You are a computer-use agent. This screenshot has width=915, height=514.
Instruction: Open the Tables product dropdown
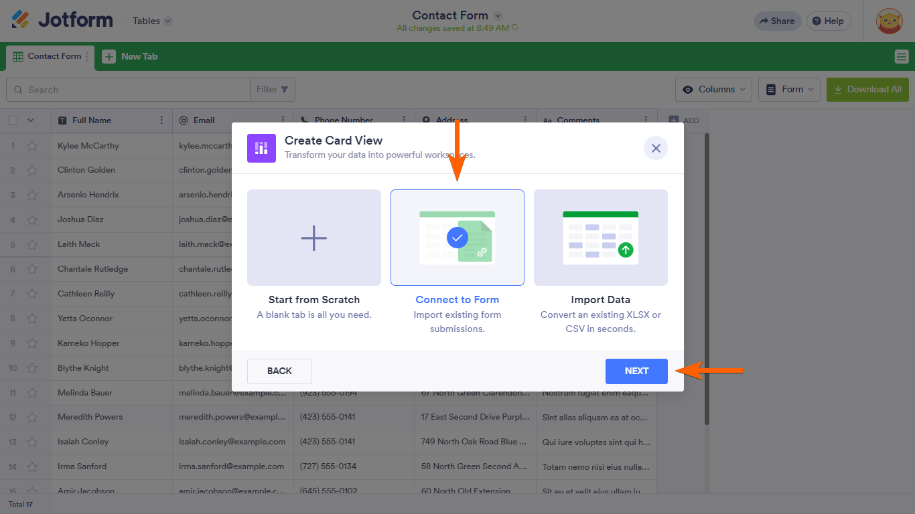[152, 21]
